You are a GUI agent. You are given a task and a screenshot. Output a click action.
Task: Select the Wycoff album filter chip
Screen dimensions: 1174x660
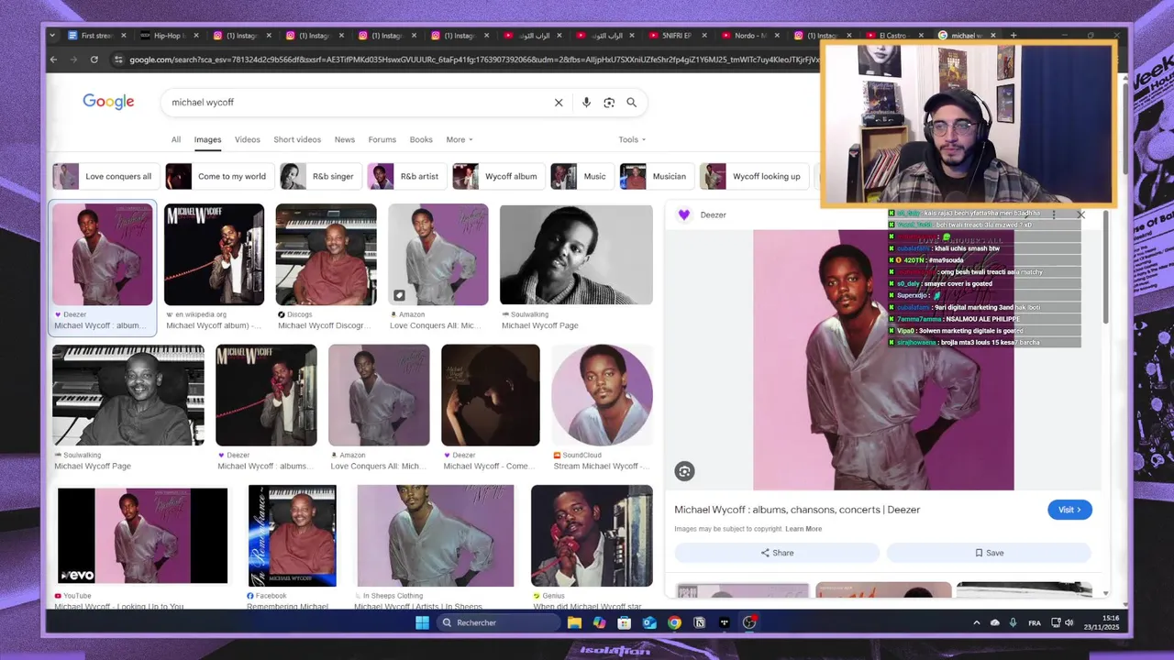(x=497, y=176)
